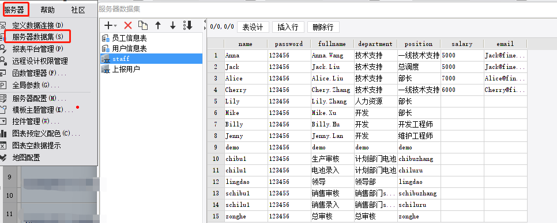Click the sort datasets icon
Screen dimensions: 557x223
click(x=187, y=25)
